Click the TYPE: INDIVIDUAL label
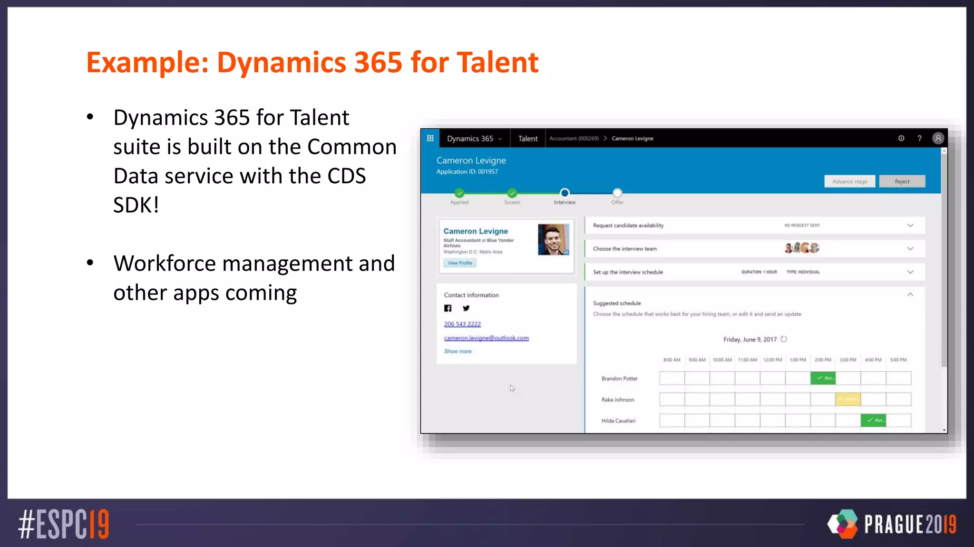 [803, 272]
